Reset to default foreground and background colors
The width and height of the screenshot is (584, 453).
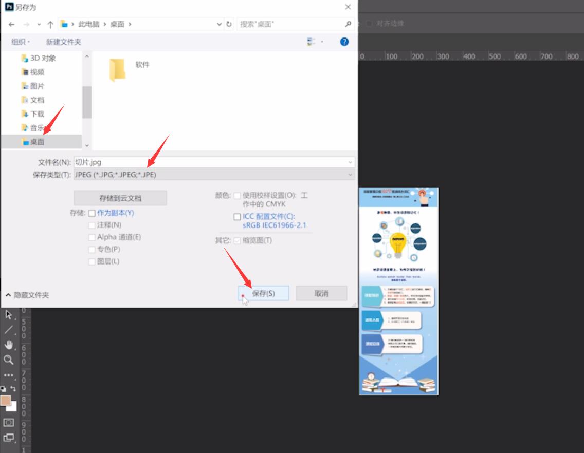[4, 389]
